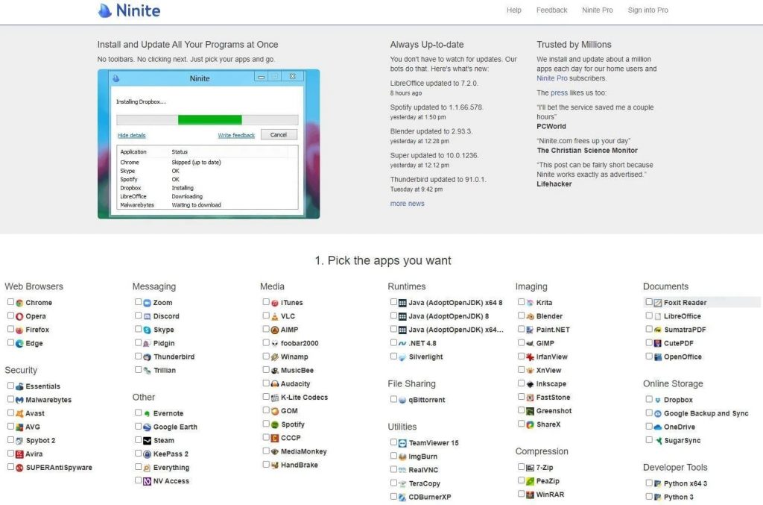Check the Malwarebytes checkbox
Screen dimensions: 763x505
click(11, 399)
